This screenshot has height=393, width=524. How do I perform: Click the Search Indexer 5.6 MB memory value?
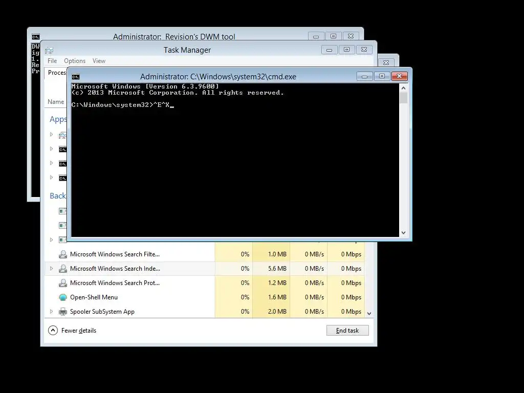[x=277, y=269]
